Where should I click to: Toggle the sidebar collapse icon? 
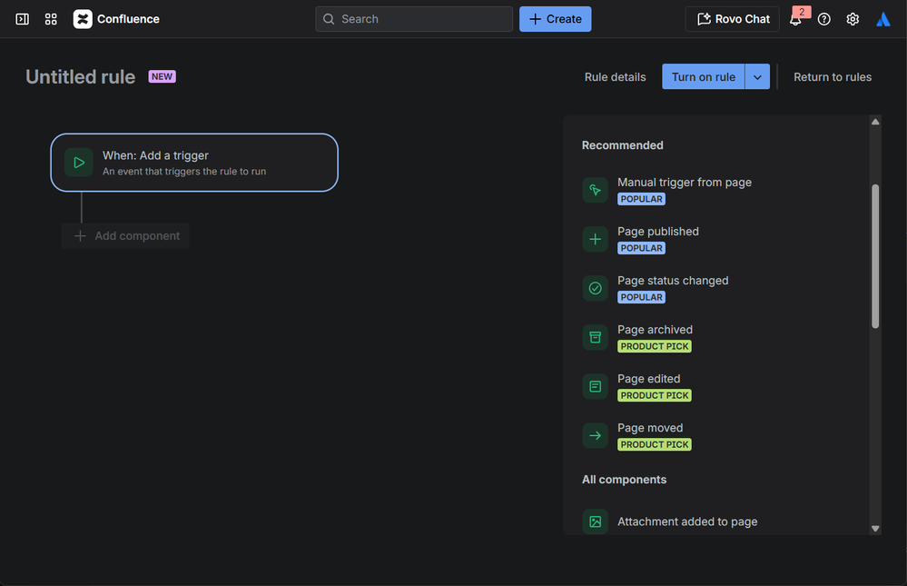click(22, 19)
